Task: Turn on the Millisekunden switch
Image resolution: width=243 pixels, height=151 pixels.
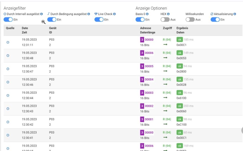Action: [190, 20]
